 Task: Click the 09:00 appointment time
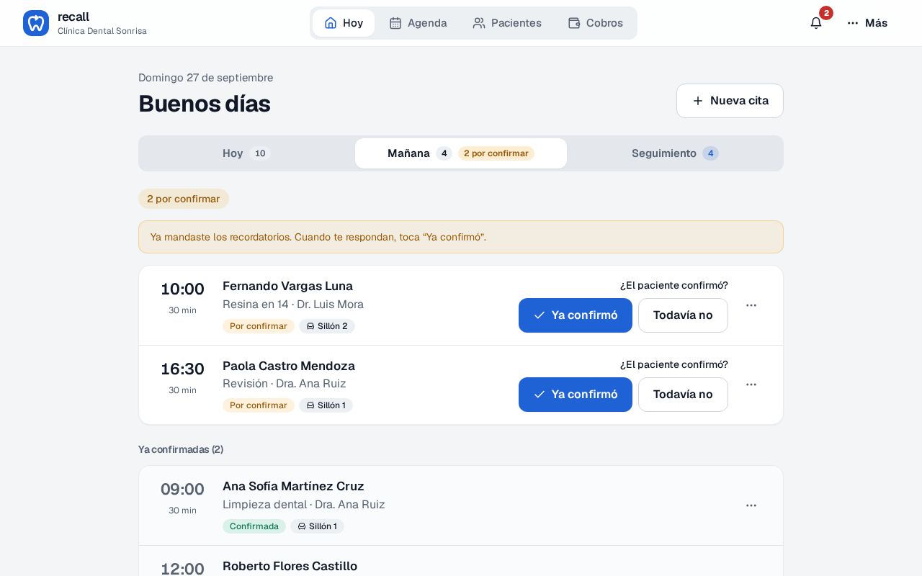(182, 490)
